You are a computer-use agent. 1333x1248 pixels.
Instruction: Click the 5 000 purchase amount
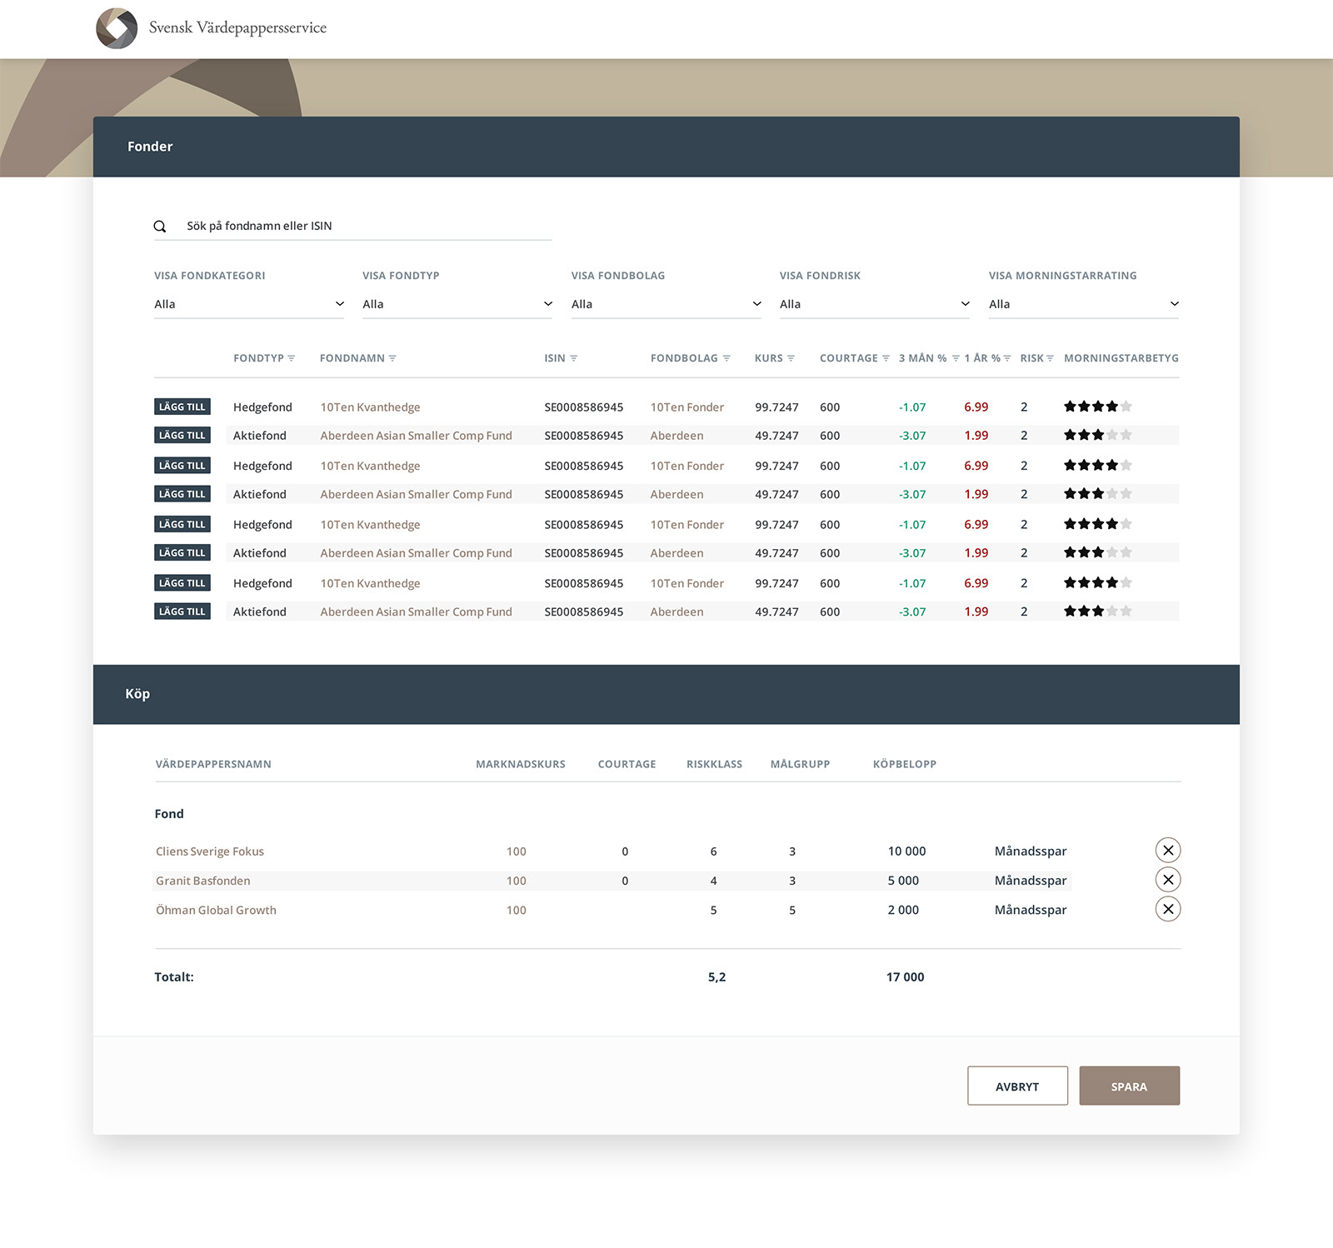[x=903, y=881]
